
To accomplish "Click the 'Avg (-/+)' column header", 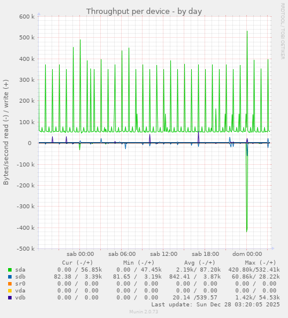I will [x=199, y=263].
